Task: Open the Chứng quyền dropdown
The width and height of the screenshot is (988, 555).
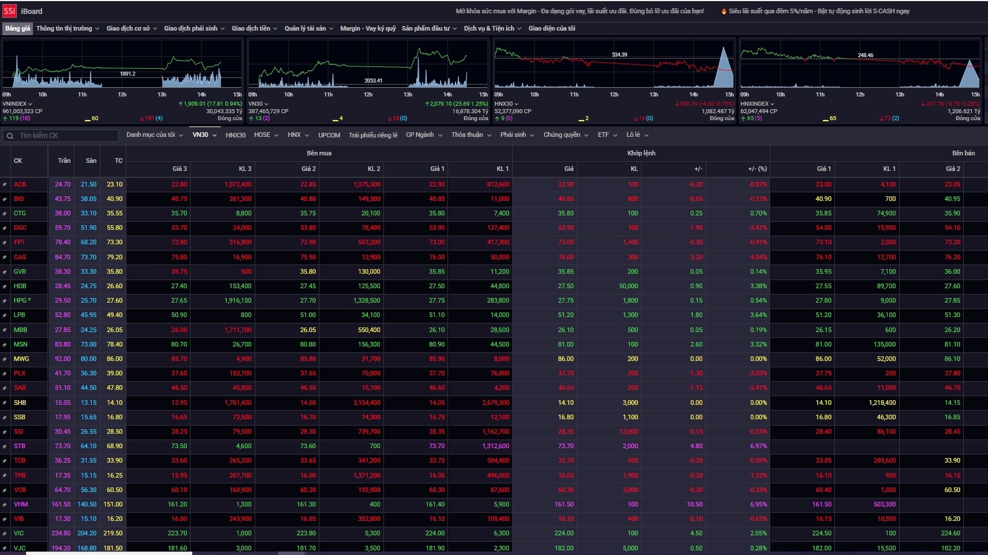Action: (x=566, y=135)
